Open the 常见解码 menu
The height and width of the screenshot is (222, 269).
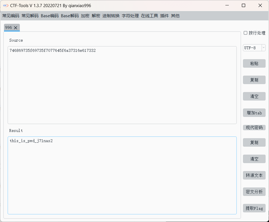(x=30, y=16)
